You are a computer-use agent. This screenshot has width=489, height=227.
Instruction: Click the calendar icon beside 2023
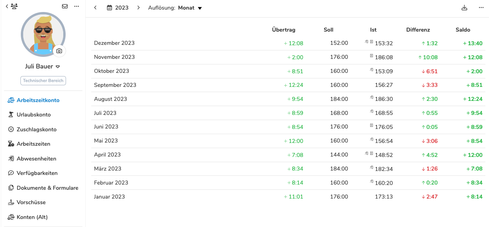[109, 8]
